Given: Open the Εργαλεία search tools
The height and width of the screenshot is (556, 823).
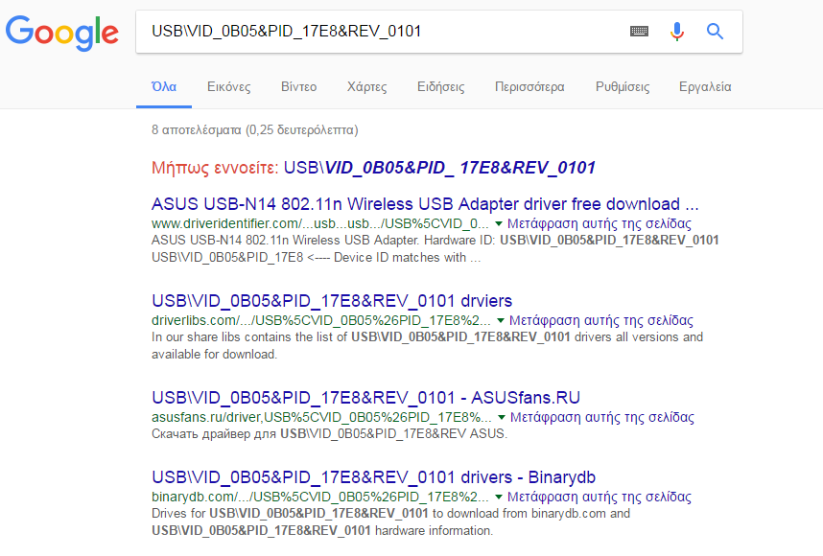Looking at the screenshot, I should tap(705, 86).
